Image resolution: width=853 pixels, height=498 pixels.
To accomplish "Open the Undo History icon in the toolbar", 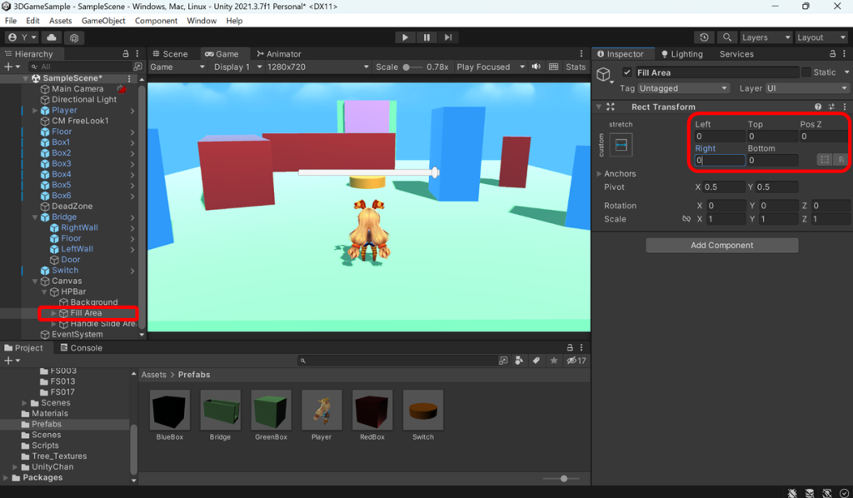I will pyautogui.click(x=704, y=37).
